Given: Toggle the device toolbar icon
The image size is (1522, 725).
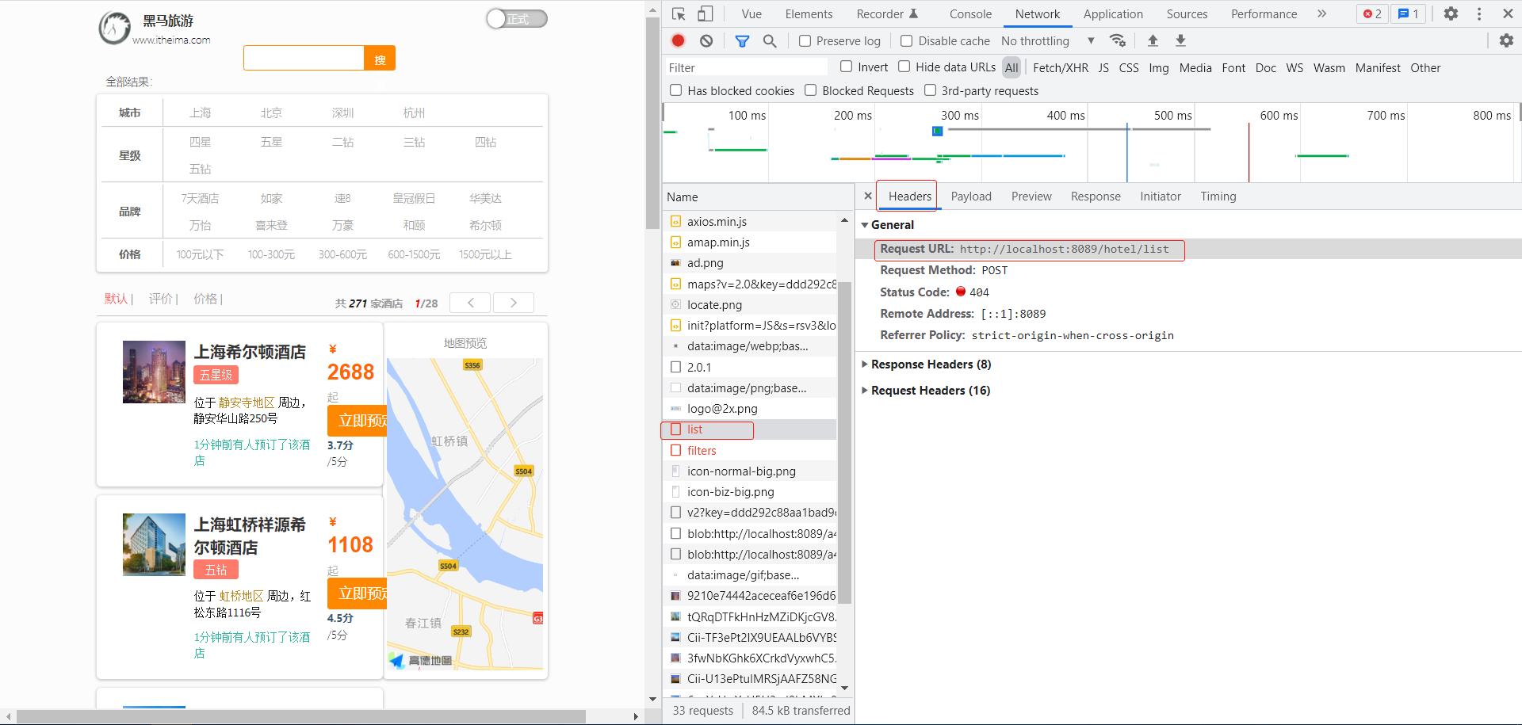Looking at the screenshot, I should [x=705, y=13].
